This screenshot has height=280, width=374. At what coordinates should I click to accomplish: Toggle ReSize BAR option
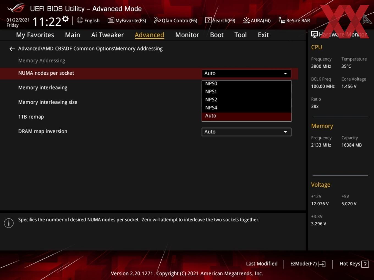click(x=294, y=20)
